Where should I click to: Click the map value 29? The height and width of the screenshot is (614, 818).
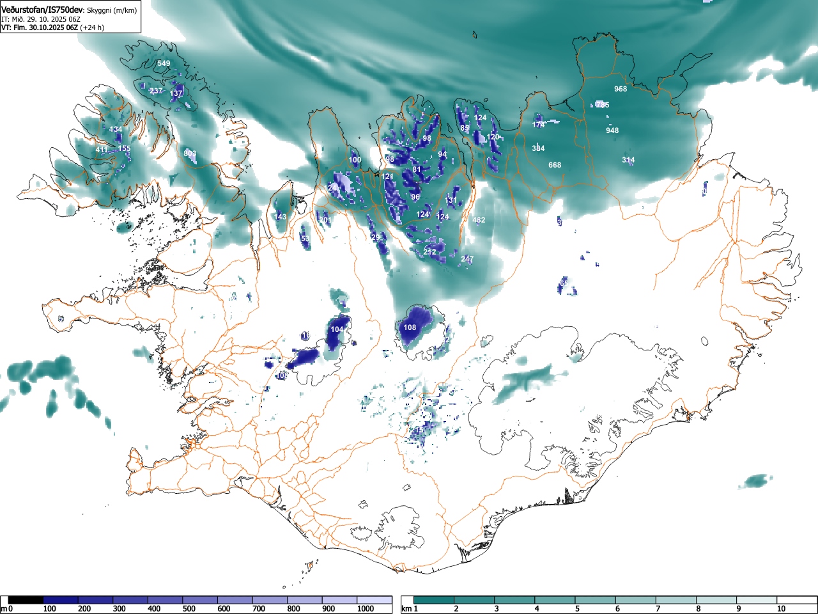376,237
